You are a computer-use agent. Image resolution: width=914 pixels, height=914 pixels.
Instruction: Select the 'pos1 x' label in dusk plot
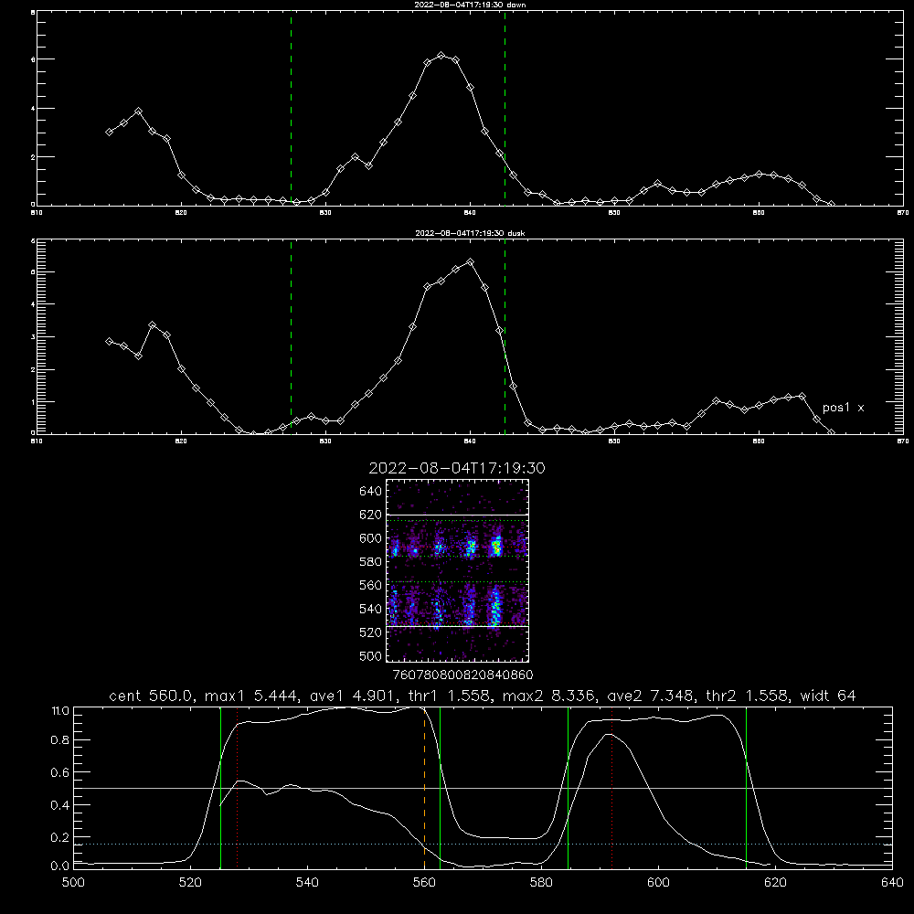click(x=843, y=408)
